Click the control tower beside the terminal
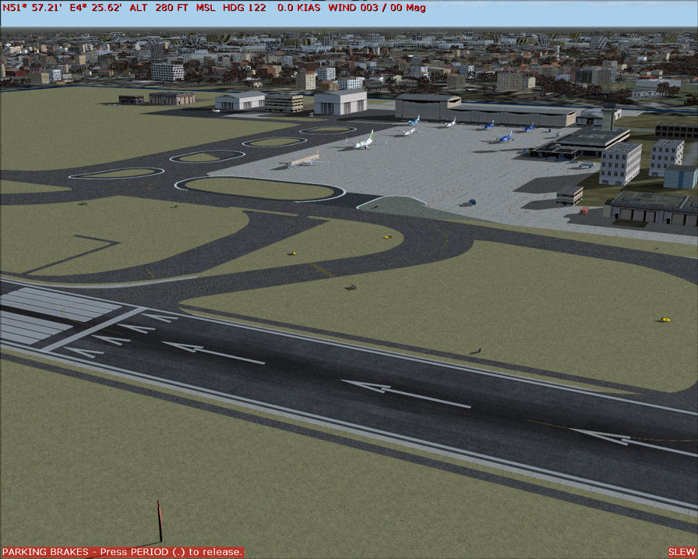This screenshot has width=698, height=559. (x=609, y=115)
